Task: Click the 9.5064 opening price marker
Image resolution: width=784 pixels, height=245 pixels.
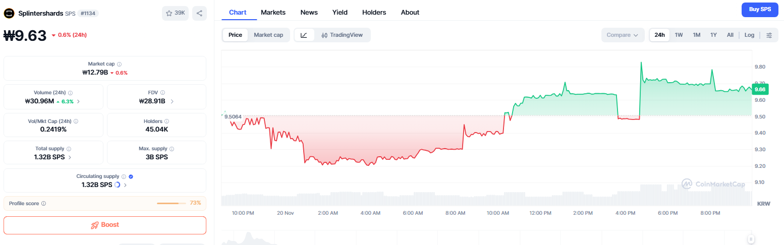Action: click(x=233, y=116)
